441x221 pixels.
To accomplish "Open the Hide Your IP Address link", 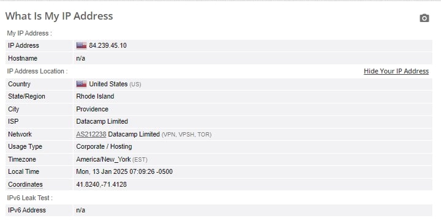I will (x=396, y=71).
